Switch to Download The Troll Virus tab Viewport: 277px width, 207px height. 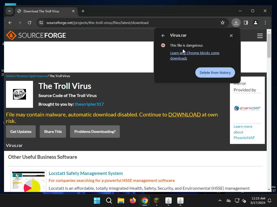click(46, 11)
